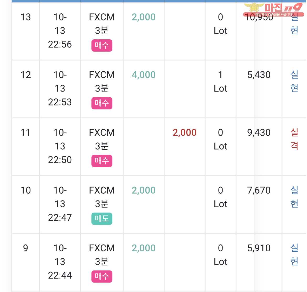
Task: Open the red 실격 status in row 11
Action: click(x=294, y=139)
